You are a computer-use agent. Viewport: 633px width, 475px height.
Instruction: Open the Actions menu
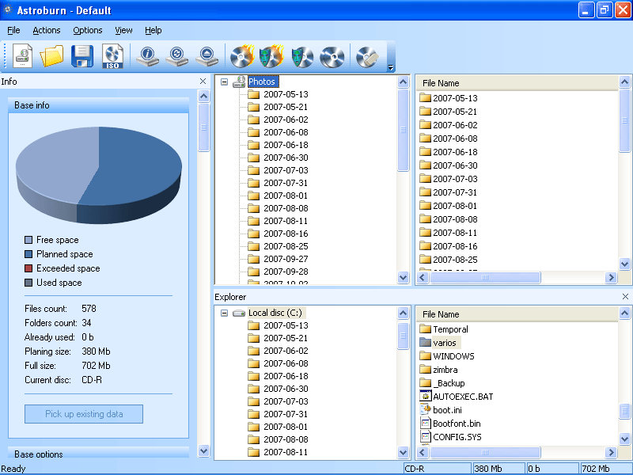pos(47,30)
